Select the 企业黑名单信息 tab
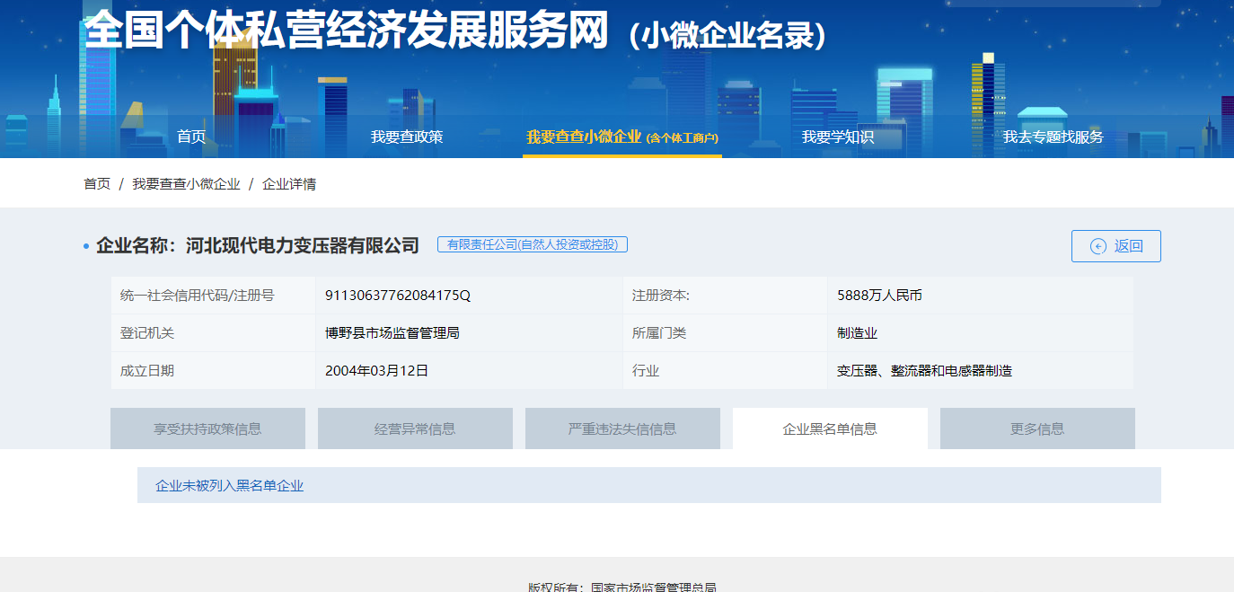Viewport: 1234px width, 592px height. point(830,429)
